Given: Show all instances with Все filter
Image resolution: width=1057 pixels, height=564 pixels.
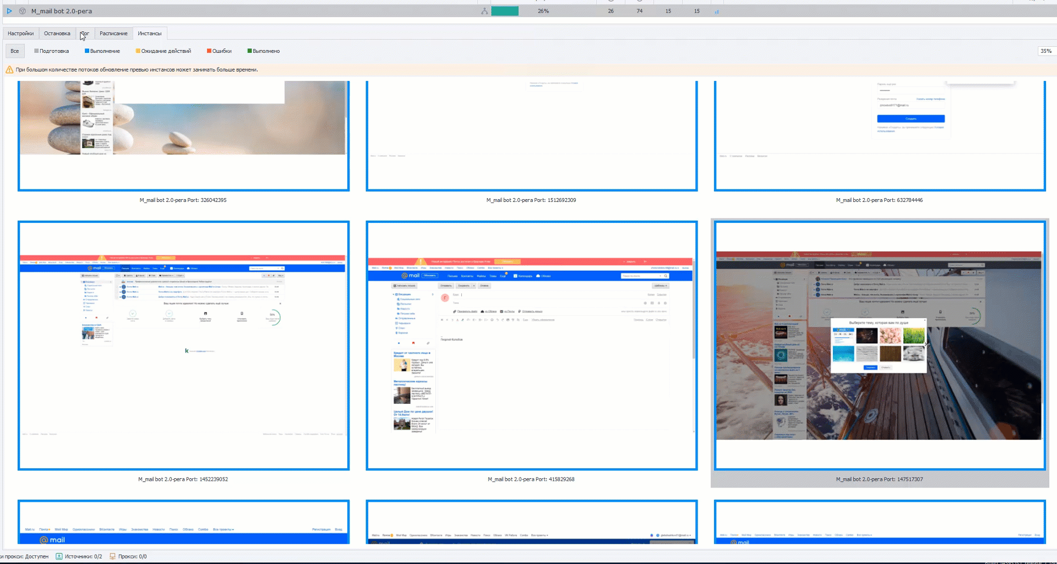Looking at the screenshot, I should pyautogui.click(x=15, y=51).
